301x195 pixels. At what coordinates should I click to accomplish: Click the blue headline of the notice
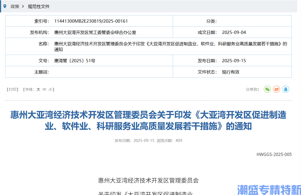point(148,120)
